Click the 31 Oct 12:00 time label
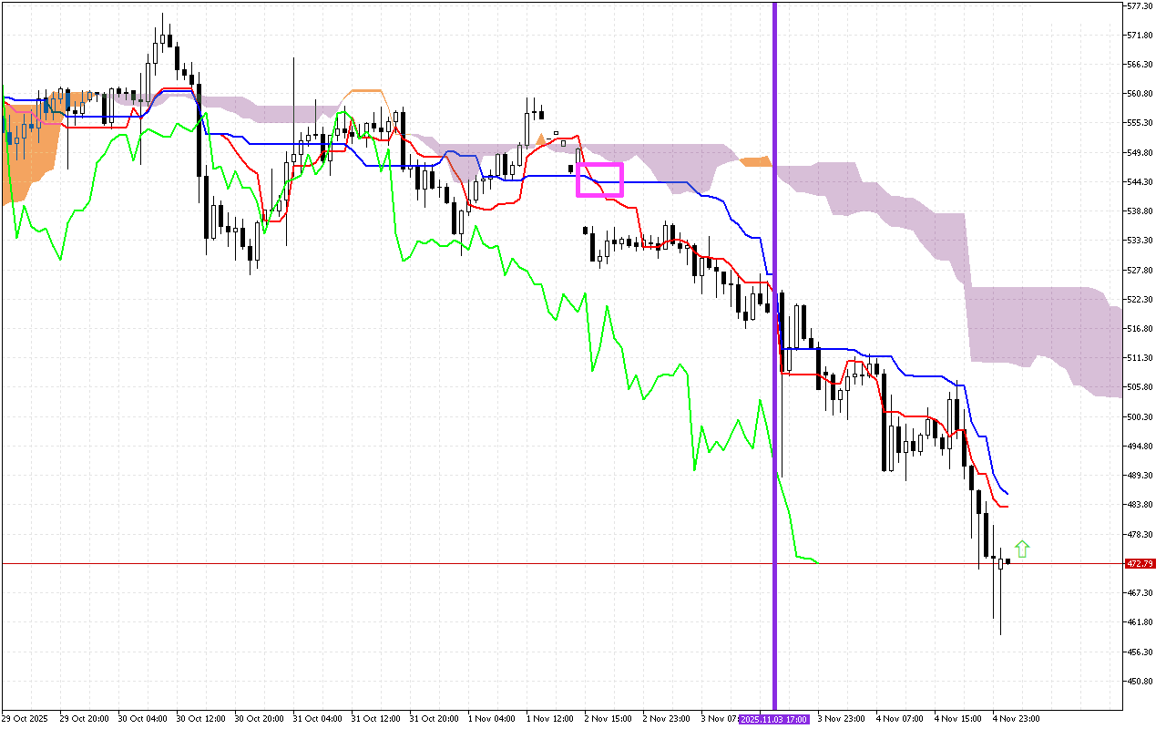This screenshot has width=1166, height=729. [375, 719]
